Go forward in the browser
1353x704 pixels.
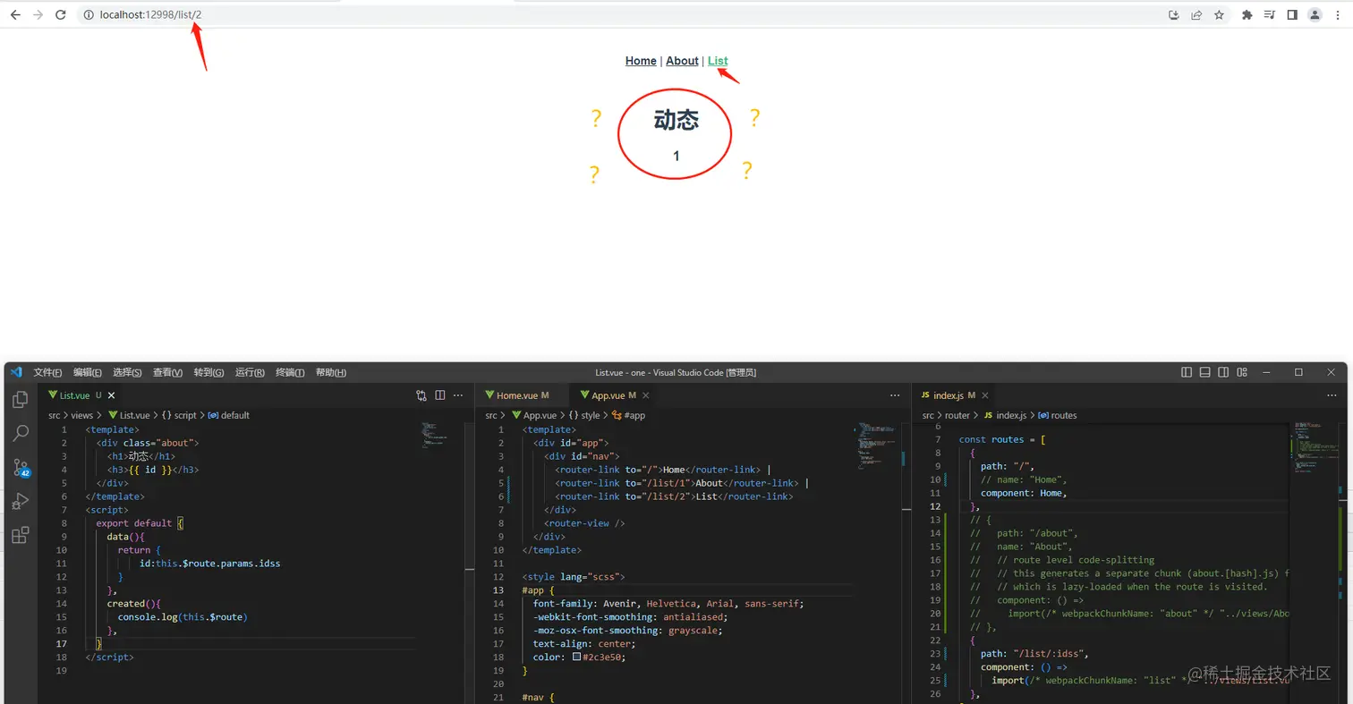(x=38, y=15)
